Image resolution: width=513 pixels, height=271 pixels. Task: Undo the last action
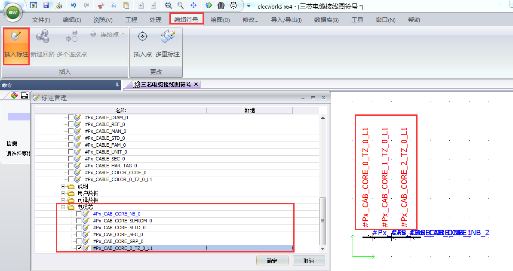click(x=74, y=5)
